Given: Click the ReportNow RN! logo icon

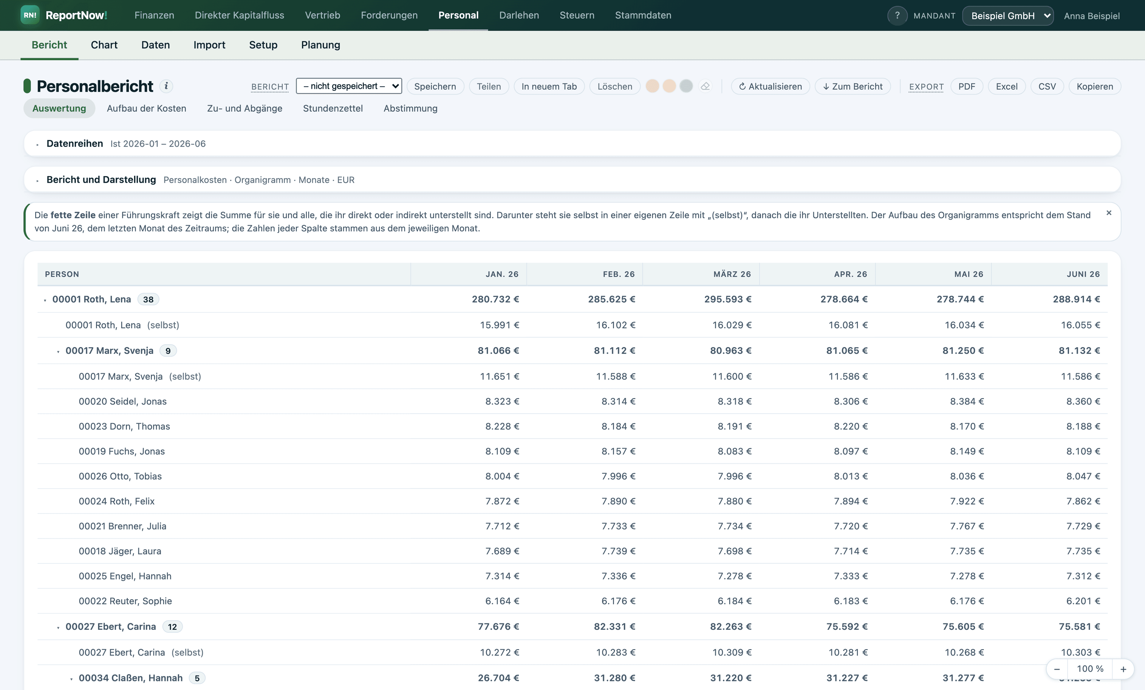Looking at the screenshot, I should coord(30,15).
